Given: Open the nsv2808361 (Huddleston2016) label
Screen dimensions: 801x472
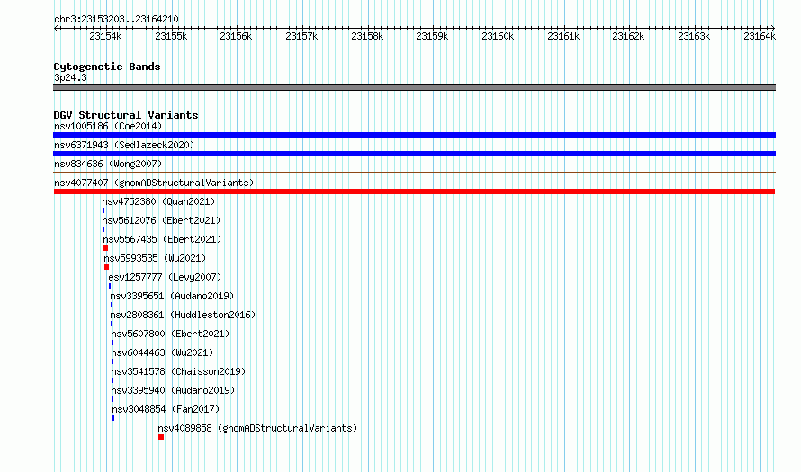Looking at the screenshot, I should (x=183, y=315).
